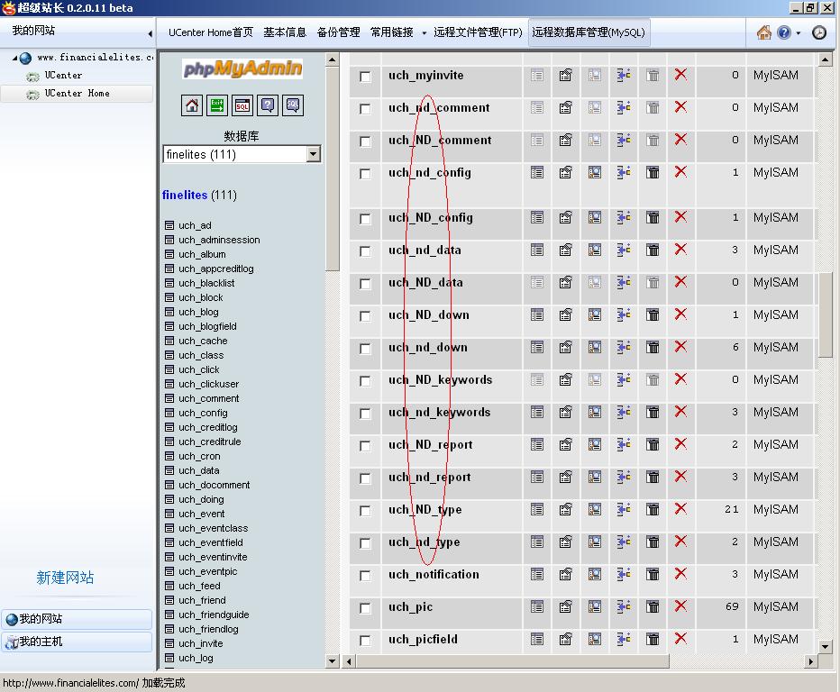Switch to the 远程文件管理(FTP) tab

(478, 32)
